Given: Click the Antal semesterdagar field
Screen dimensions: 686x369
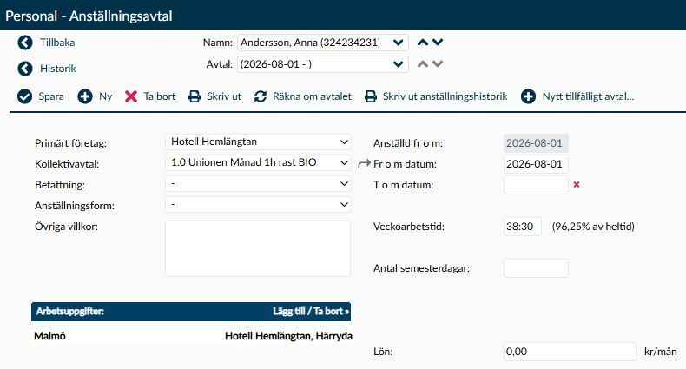Looking at the screenshot, I should coord(536,268).
